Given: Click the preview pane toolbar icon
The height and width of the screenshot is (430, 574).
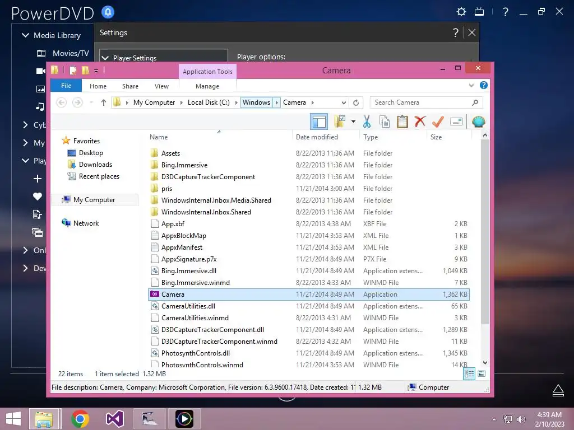Looking at the screenshot, I should [x=319, y=121].
